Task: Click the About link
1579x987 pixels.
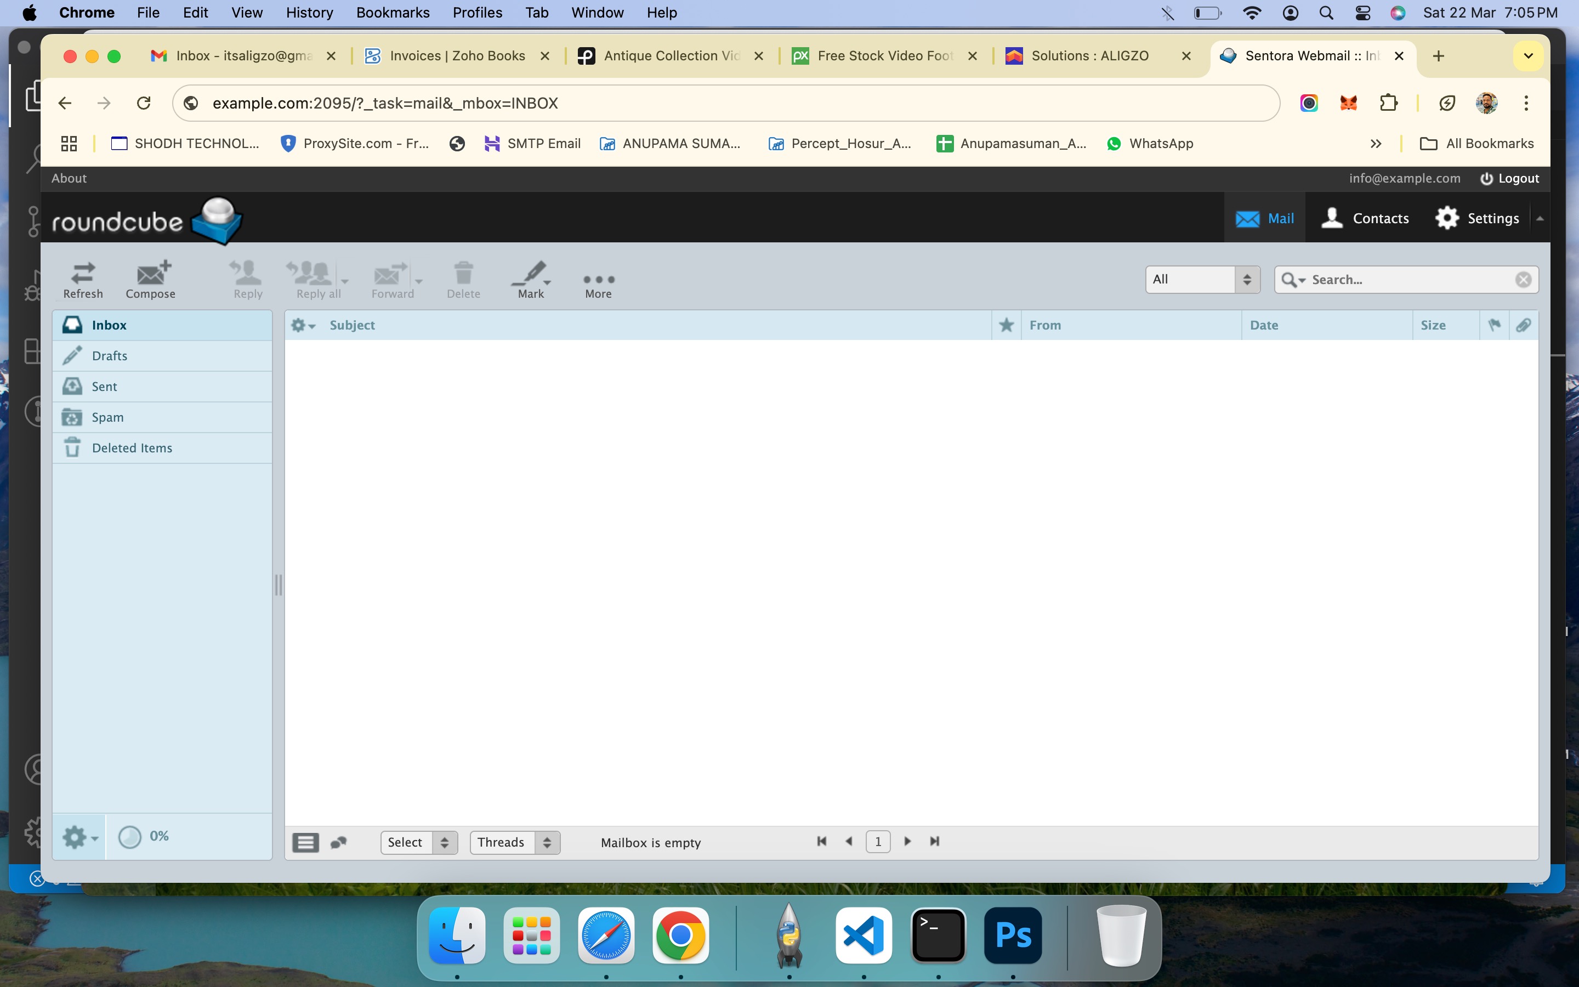Action: coord(69,178)
